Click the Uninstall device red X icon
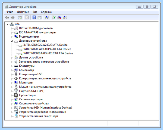This screenshot has height=130, width=163. [x=59, y=18]
